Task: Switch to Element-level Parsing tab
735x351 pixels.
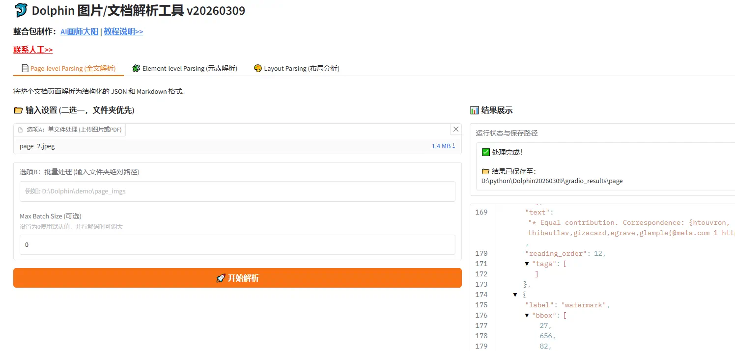Action: (184, 68)
